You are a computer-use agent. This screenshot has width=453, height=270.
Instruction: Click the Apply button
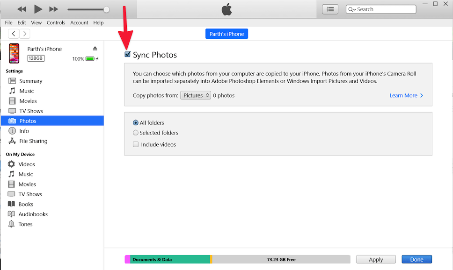click(x=376, y=259)
